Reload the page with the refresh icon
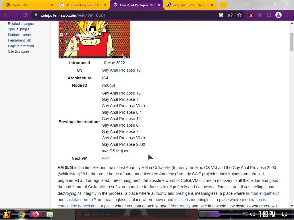 pyautogui.click(x=25, y=15)
